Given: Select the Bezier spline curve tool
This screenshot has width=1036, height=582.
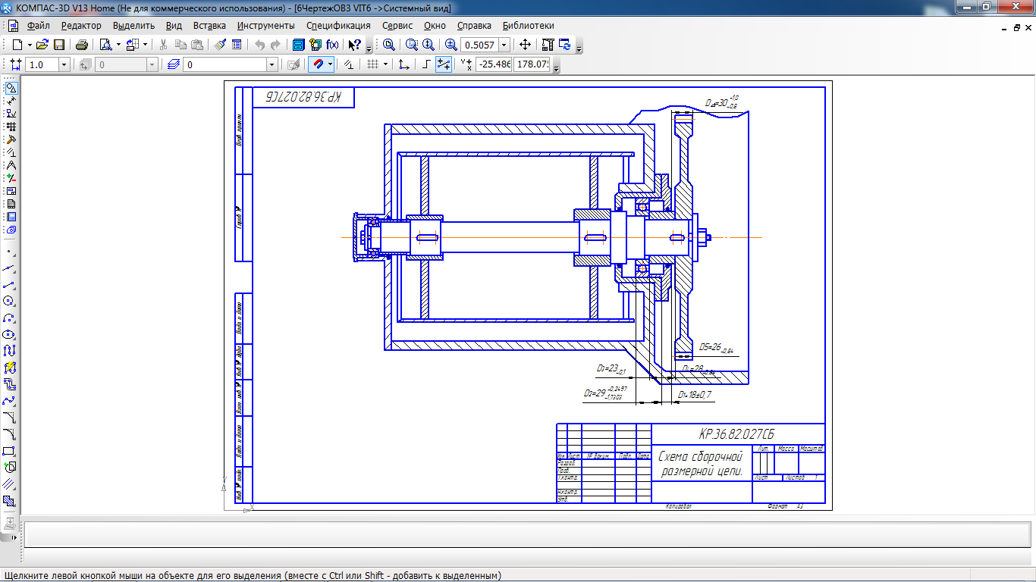Looking at the screenshot, I should [x=9, y=401].
